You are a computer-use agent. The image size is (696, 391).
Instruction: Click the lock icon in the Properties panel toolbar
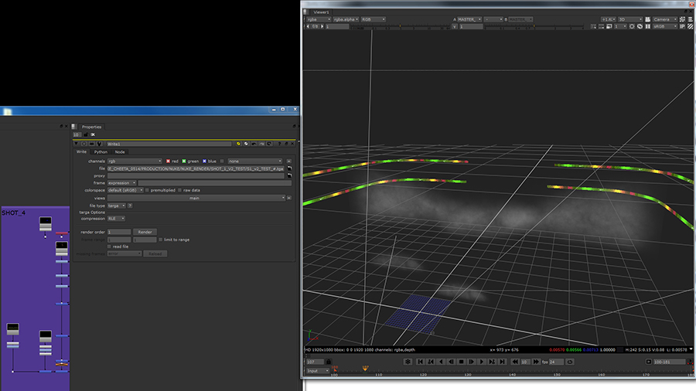[x=85, y=135]
